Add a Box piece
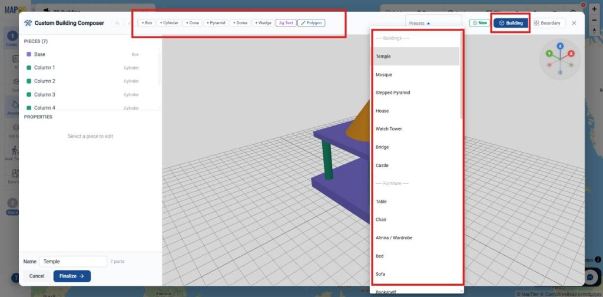The height and width of the screenshot is (297, 603). [x=147, y=23]
